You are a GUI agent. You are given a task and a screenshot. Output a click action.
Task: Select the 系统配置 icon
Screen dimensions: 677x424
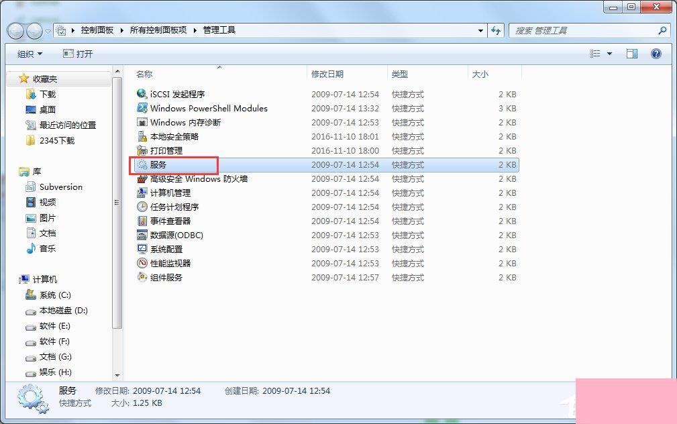pos(142,249)
